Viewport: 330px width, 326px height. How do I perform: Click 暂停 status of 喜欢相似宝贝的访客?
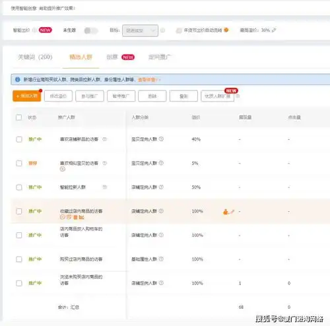32,163
